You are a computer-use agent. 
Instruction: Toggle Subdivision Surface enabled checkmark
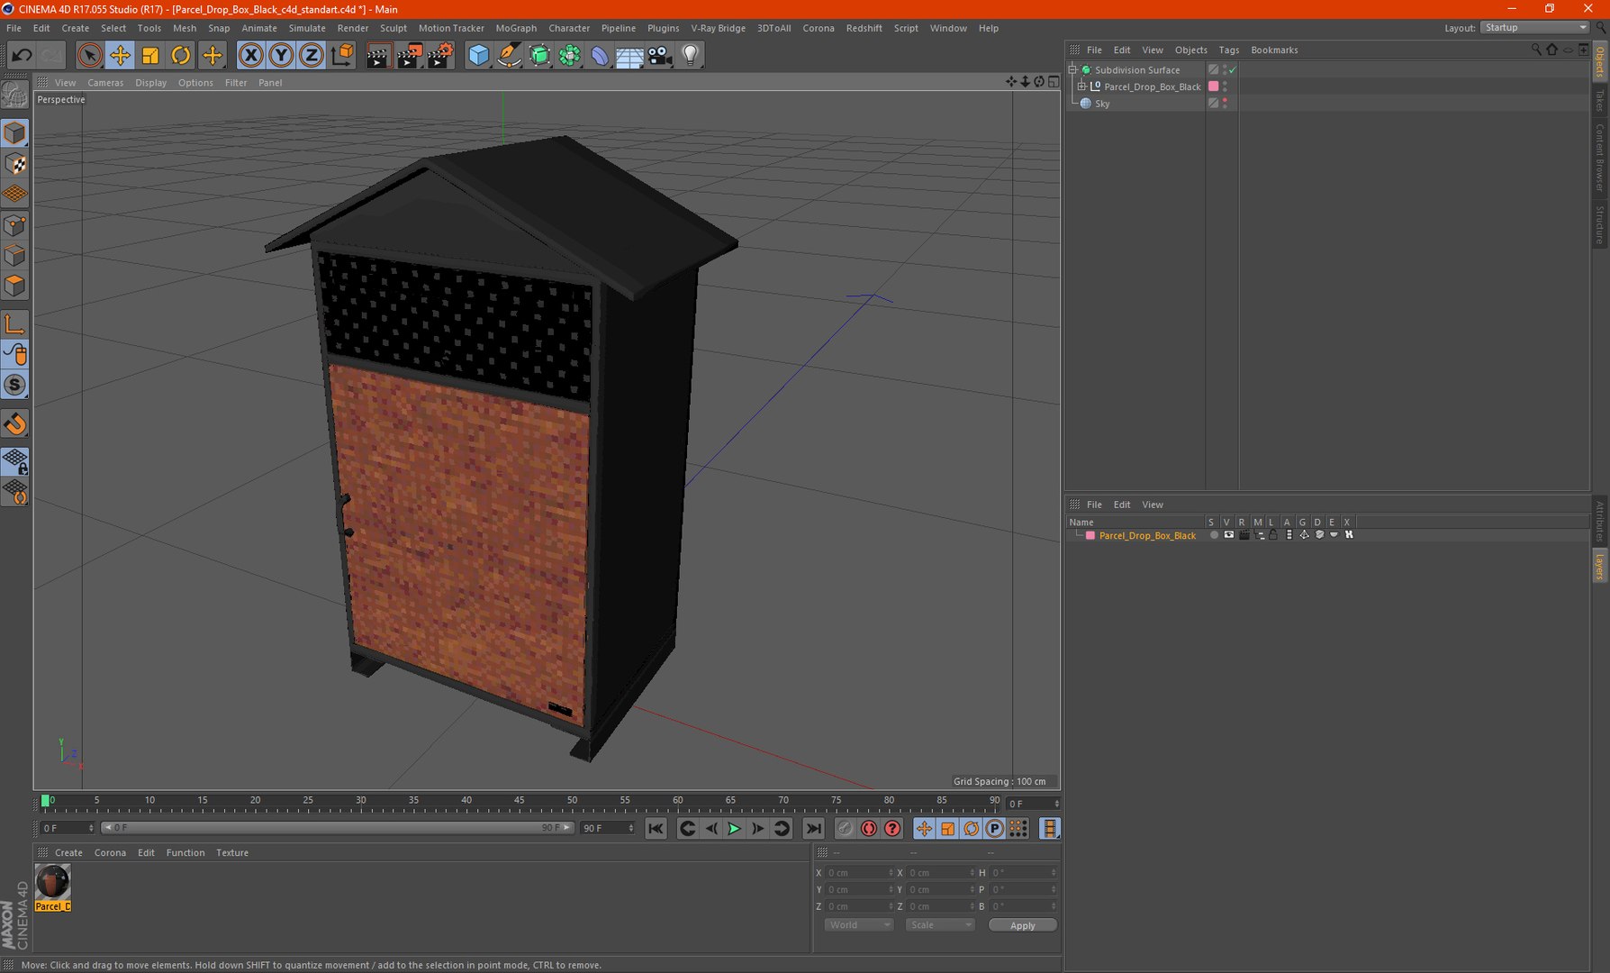[1233, 70]
